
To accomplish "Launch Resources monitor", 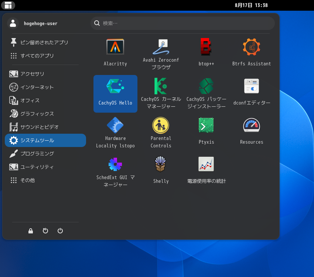I will tap(252, 133).
